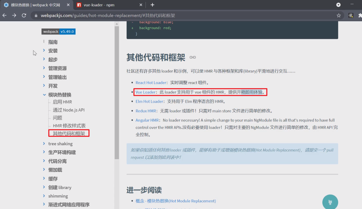Open the Extensions puzzle icon
The image size is (362, 209).
[x=360, y=15]
